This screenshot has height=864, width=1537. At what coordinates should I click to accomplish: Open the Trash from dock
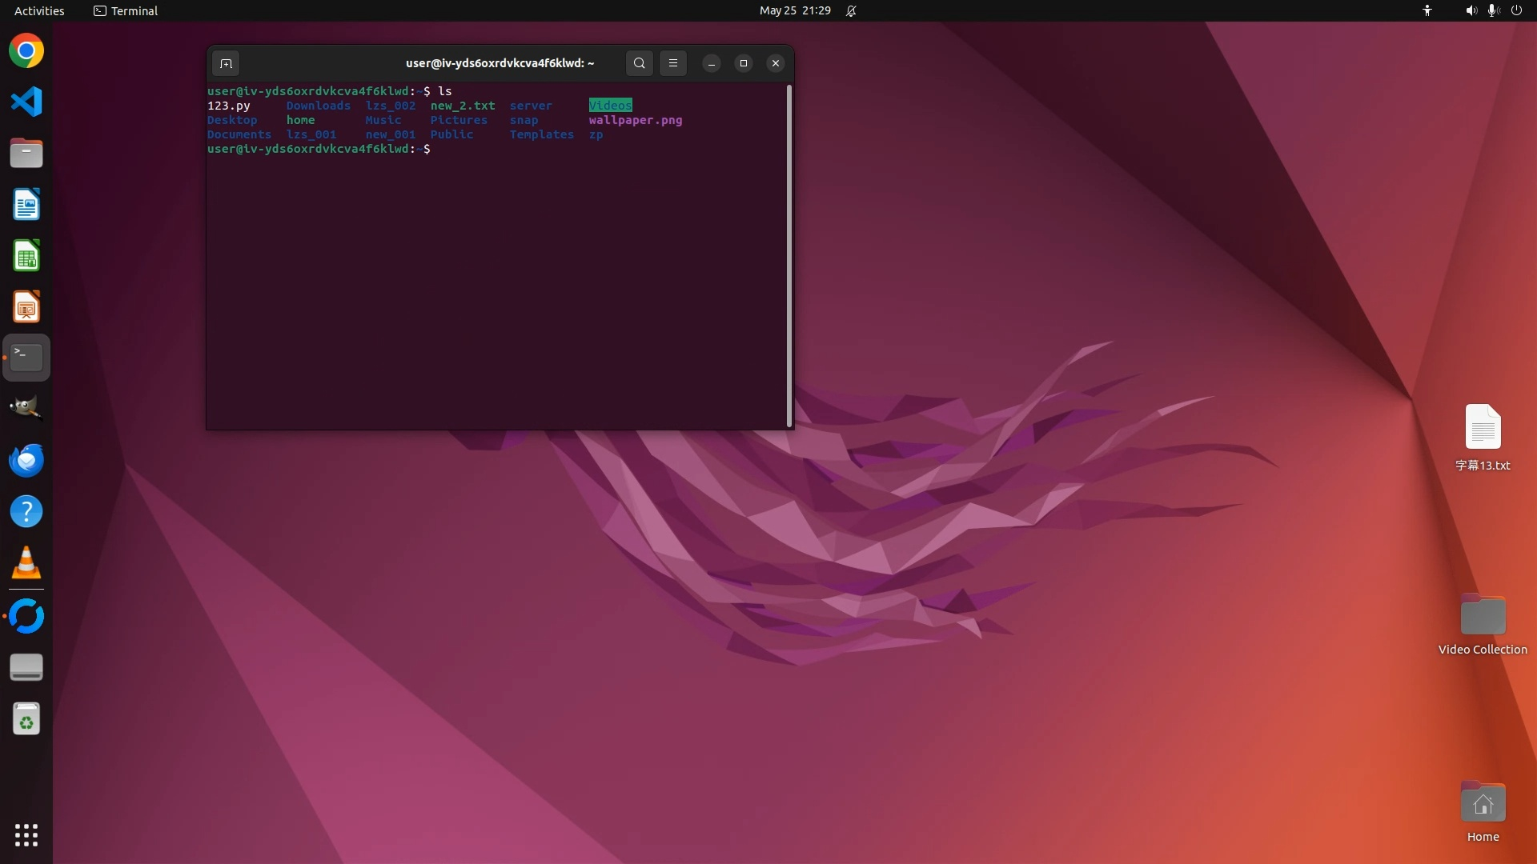[26, 719]
